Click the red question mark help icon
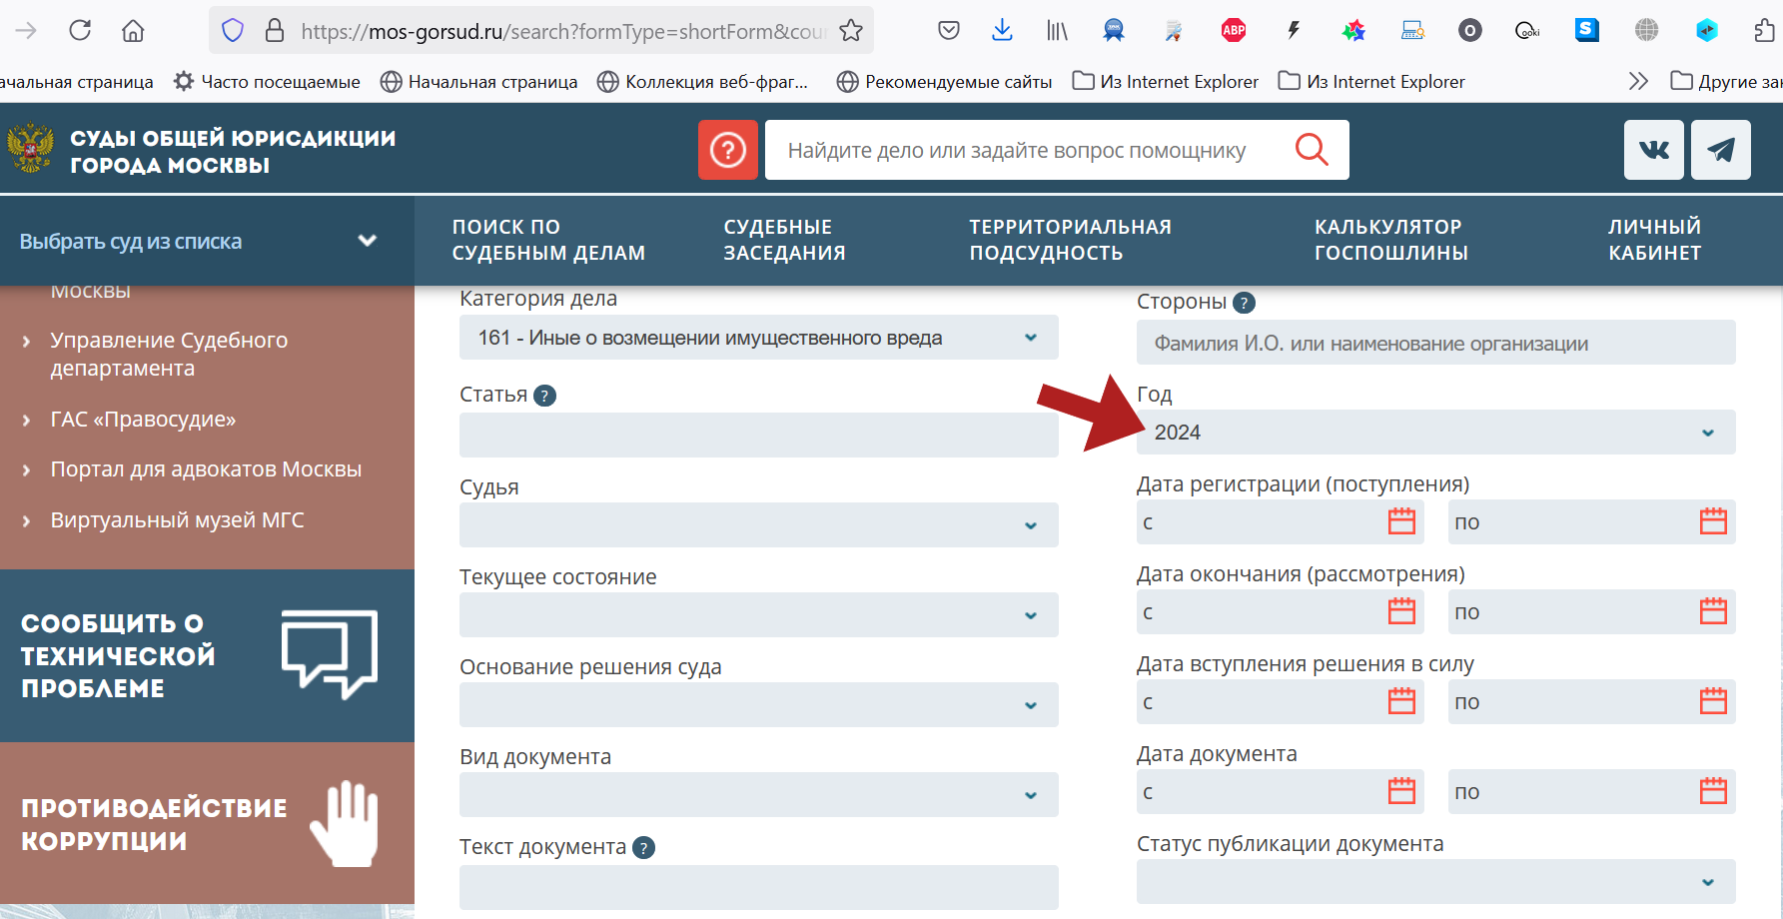The height and width of the screenshot is (919, 1783). coord(727,150)
